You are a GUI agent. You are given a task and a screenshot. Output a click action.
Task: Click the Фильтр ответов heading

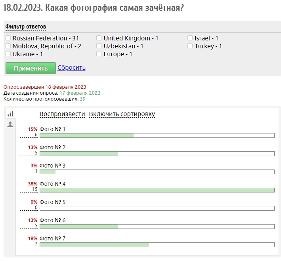point(26,27)
